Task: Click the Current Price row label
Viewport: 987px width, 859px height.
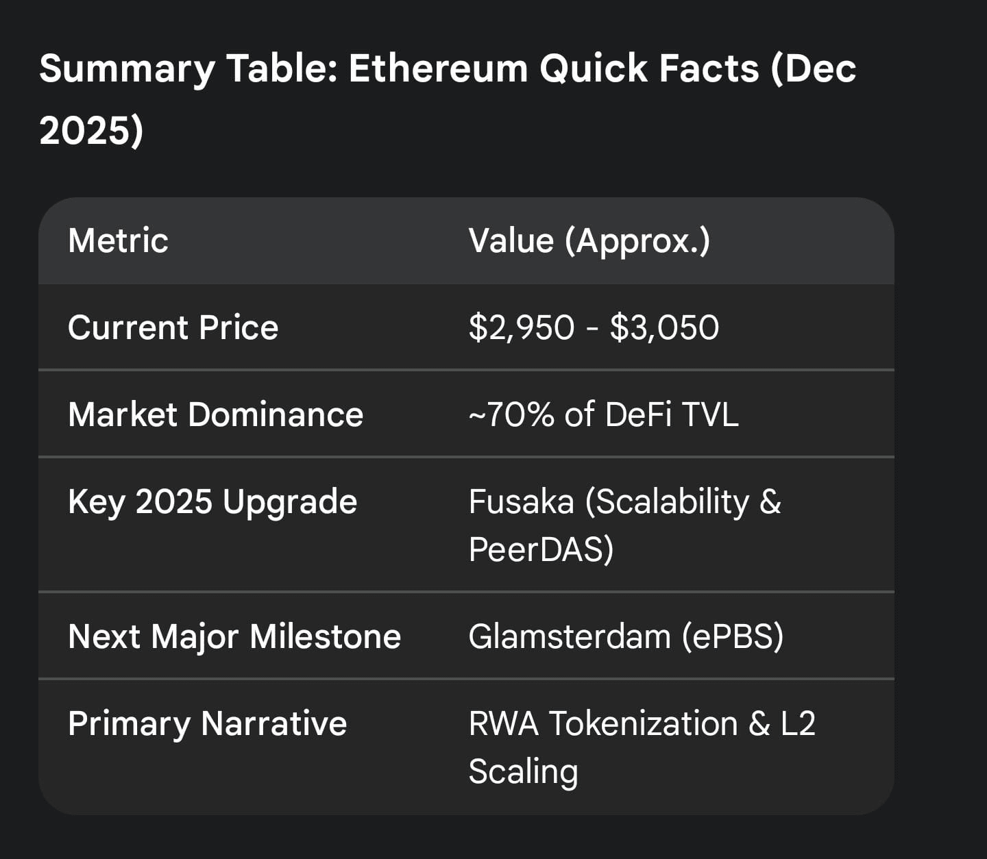Action: [173, 327]
